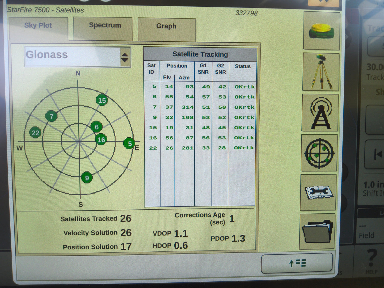Open the folder data icon
Image resolution: width=384 pixels, height=288 pixels.
317,231
